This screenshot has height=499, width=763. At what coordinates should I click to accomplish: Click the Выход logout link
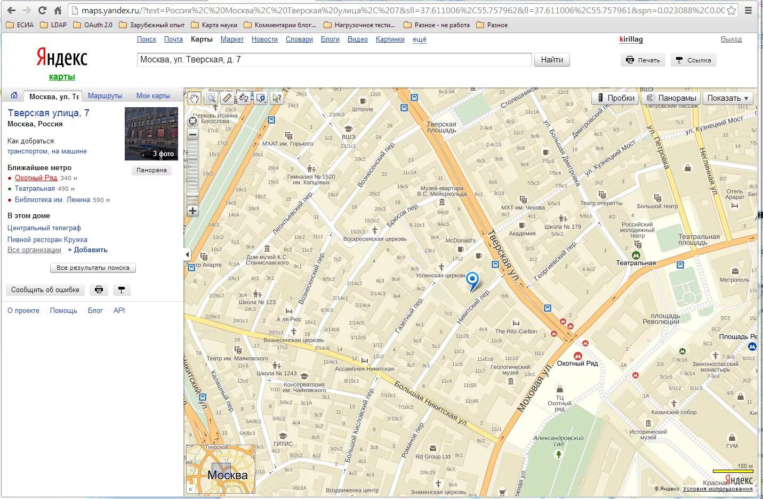point(731,39)
